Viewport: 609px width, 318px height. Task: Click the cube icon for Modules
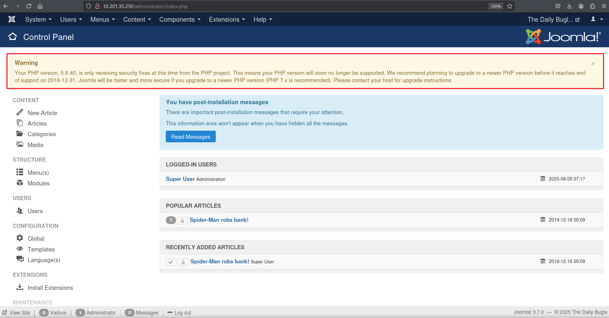[x=20, y=183]
